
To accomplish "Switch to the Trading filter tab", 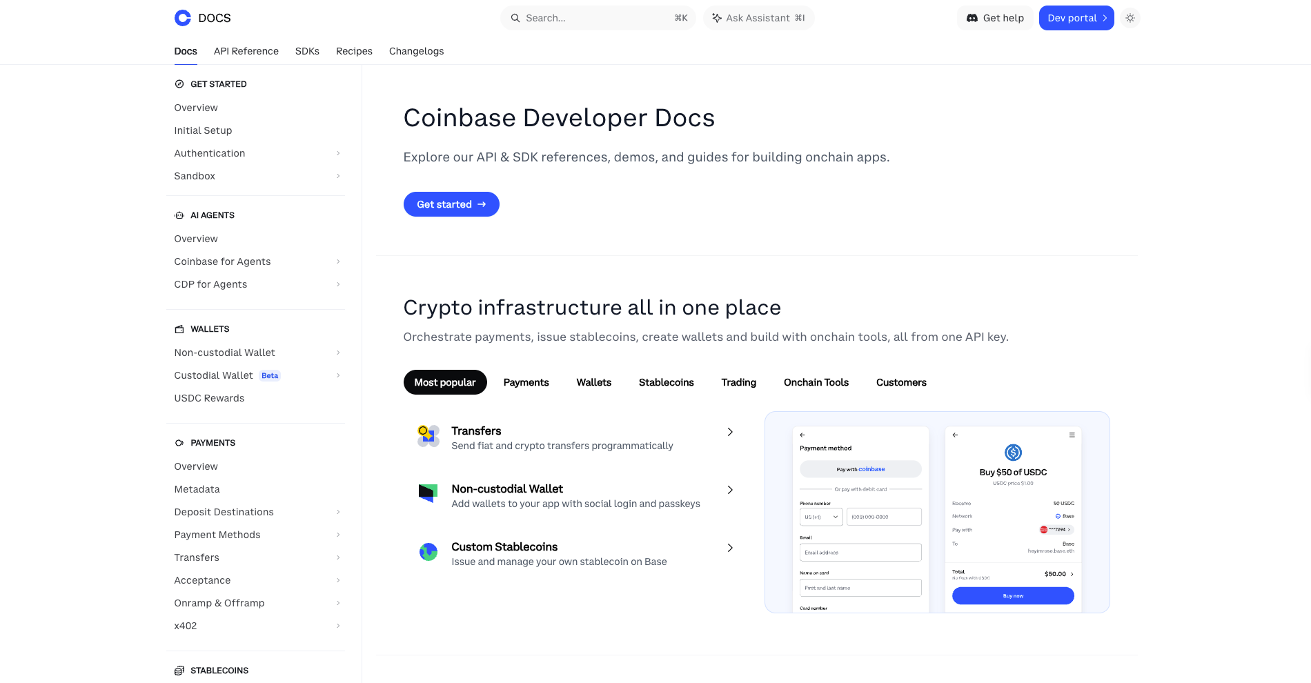I will 739,382.
